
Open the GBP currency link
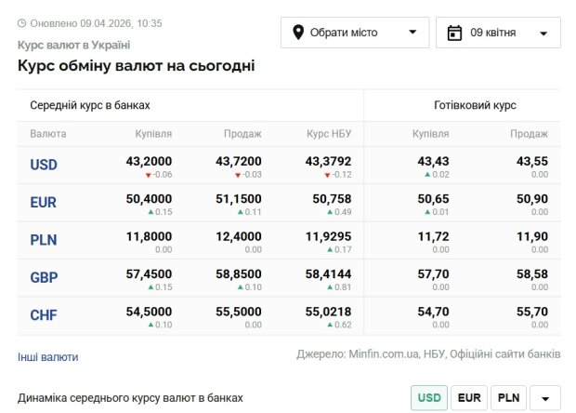click(x=44, y=278)
